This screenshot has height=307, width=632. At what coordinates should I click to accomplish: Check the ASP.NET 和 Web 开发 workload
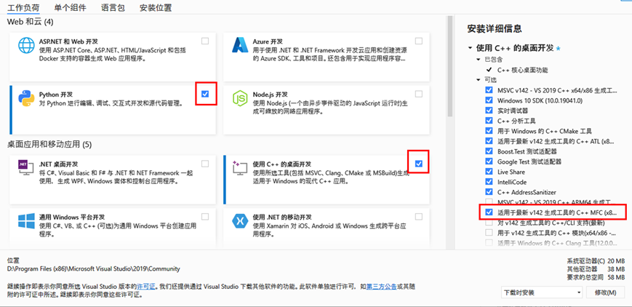tap(205, 41)
